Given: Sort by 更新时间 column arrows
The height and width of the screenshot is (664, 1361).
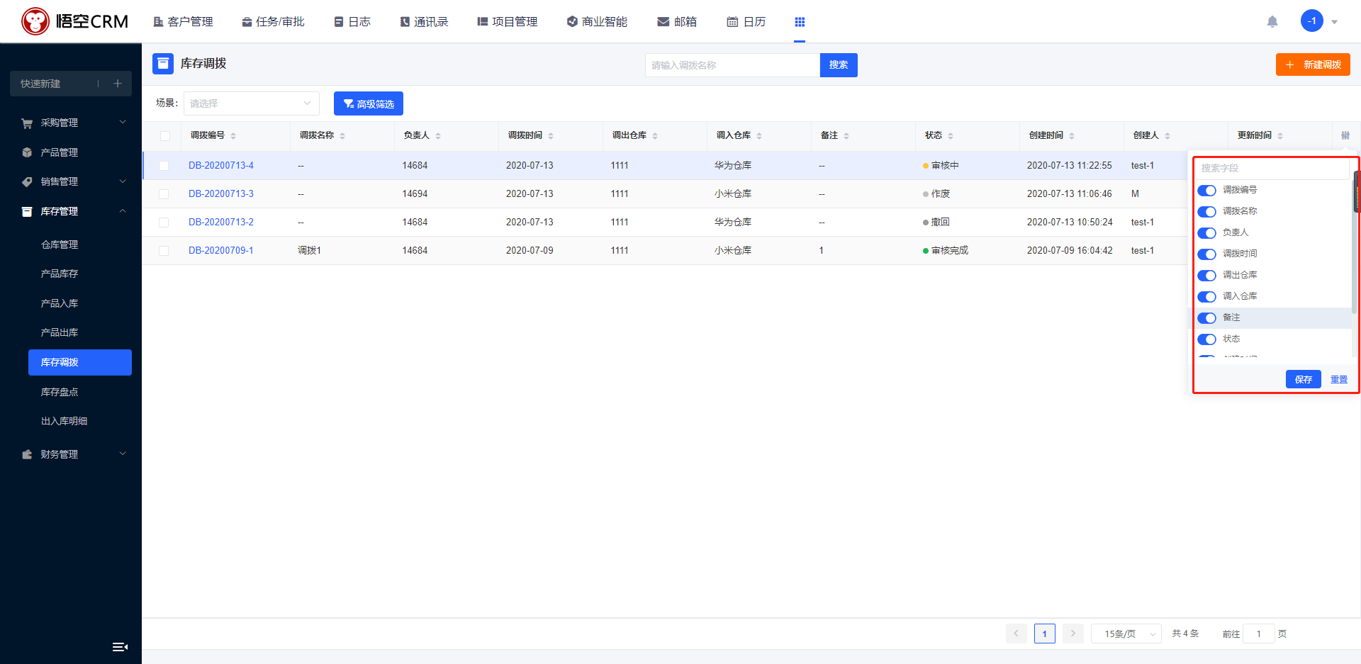Looking at the screenshot, I should 1280,135.
